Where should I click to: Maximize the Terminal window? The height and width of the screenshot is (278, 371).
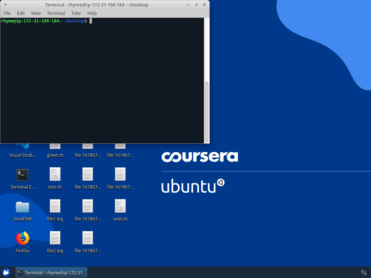(196, 5)
